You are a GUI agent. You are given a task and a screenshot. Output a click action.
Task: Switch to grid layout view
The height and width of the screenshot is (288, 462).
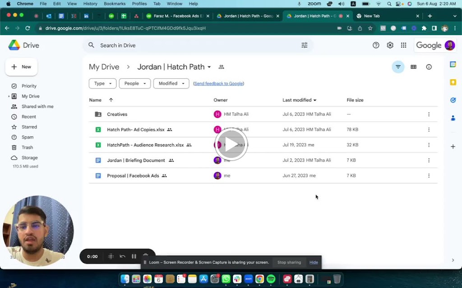(413, 67)
